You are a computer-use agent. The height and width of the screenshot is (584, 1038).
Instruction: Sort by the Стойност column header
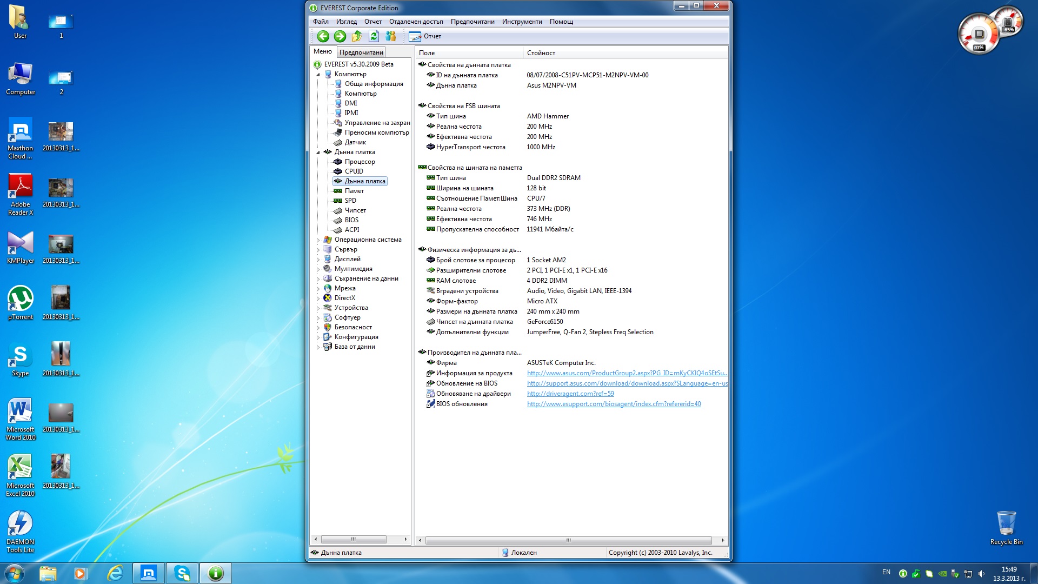(x=541, y=53)
